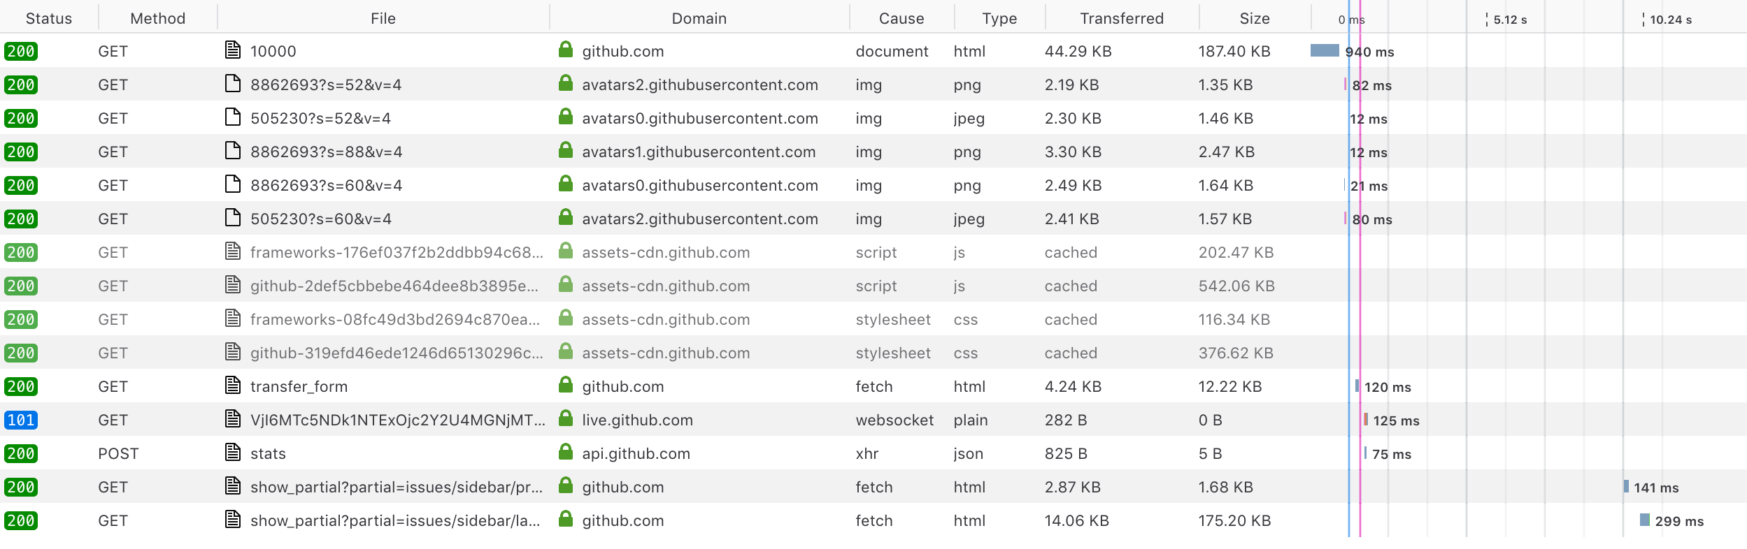Click the document icon beside the stats request
1747x549 pixels.
click(x=233, y=453)
